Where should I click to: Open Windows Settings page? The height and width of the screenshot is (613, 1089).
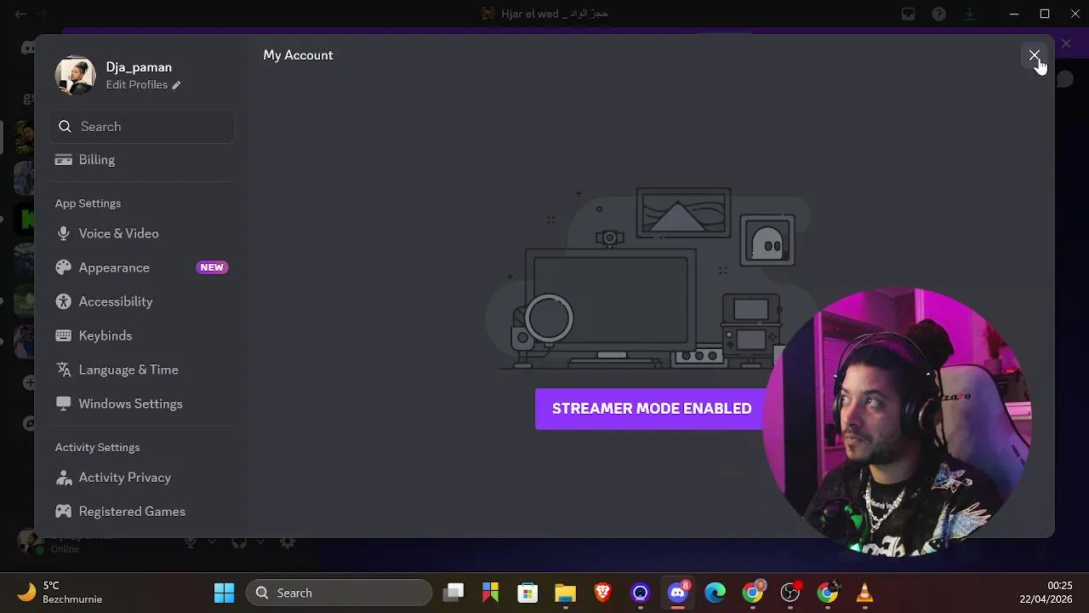[141, 404]
